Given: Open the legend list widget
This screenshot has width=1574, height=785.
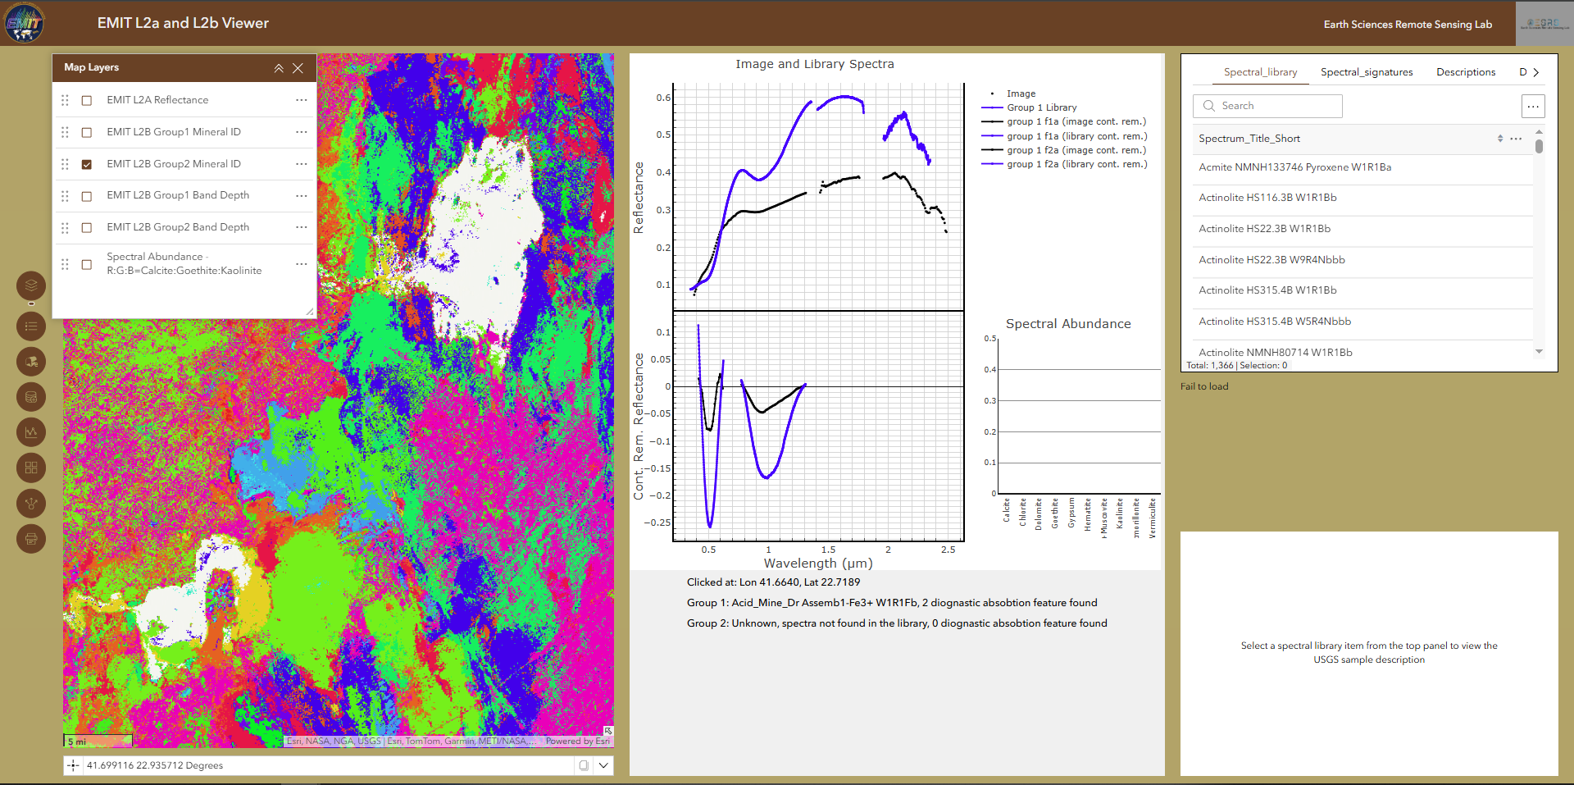Looking at the screenshot, I should point(31,326).
